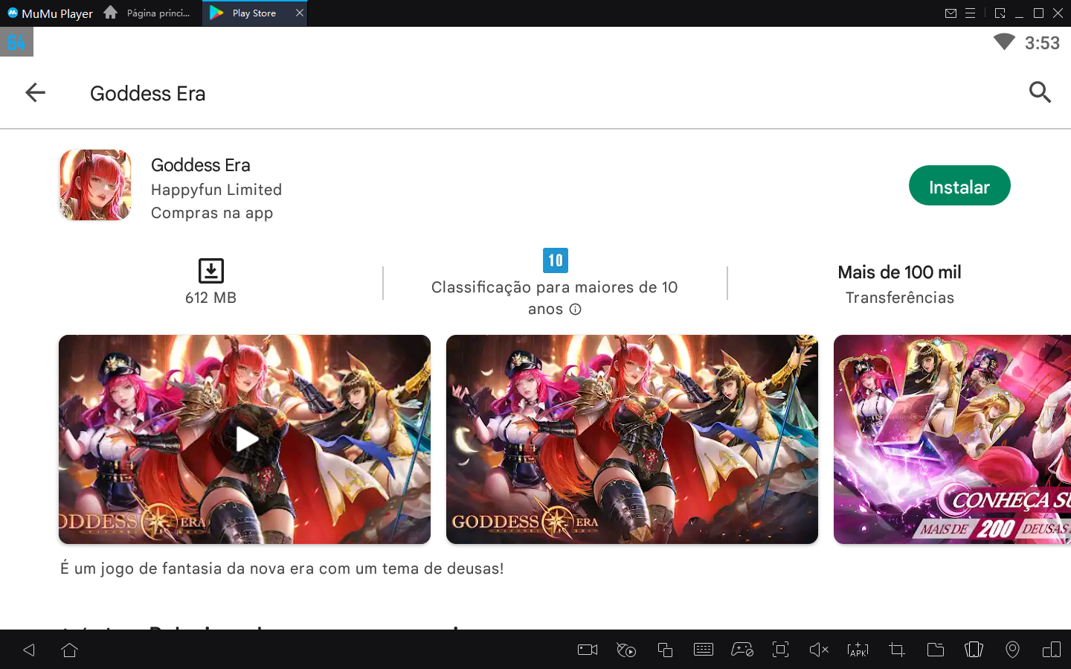Open the Goddess Era app icon
Image resolution: width=1071 pixels, height=669 pixels.
pyautogui.click(x=95, y=185)
